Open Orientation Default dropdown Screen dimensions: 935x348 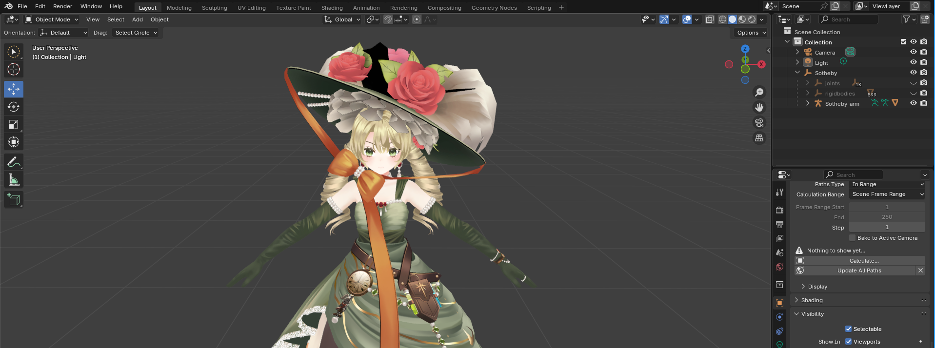click(63, 33)
